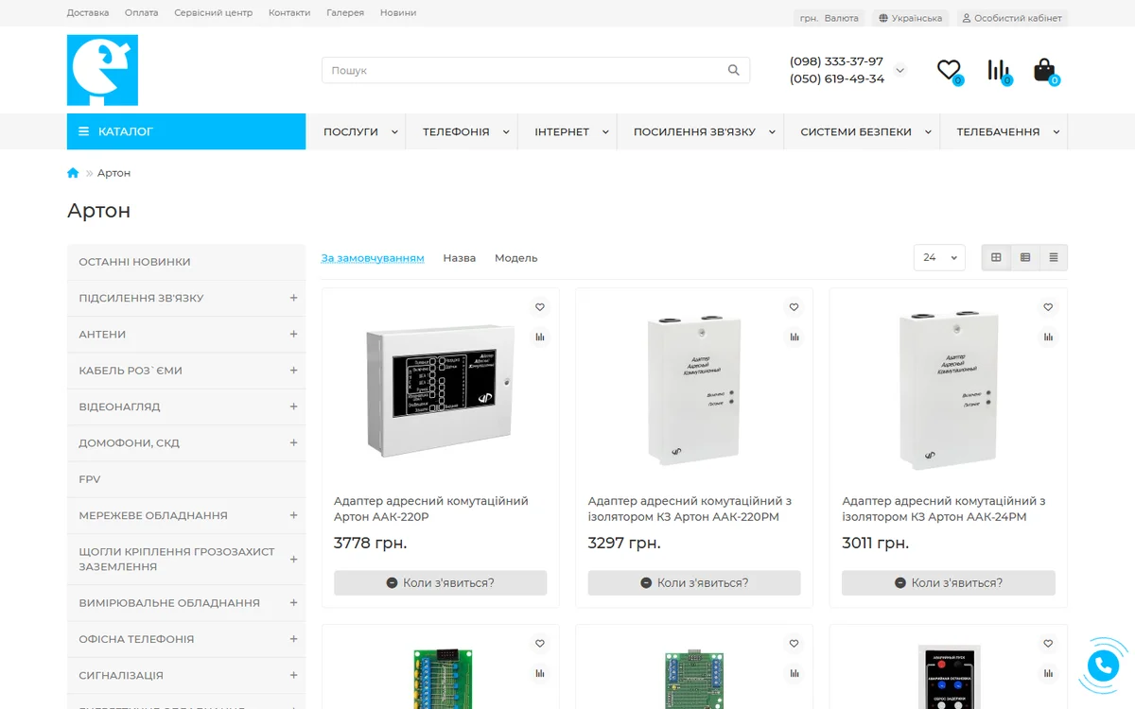Open the Українська language selector

click(910, 18)
